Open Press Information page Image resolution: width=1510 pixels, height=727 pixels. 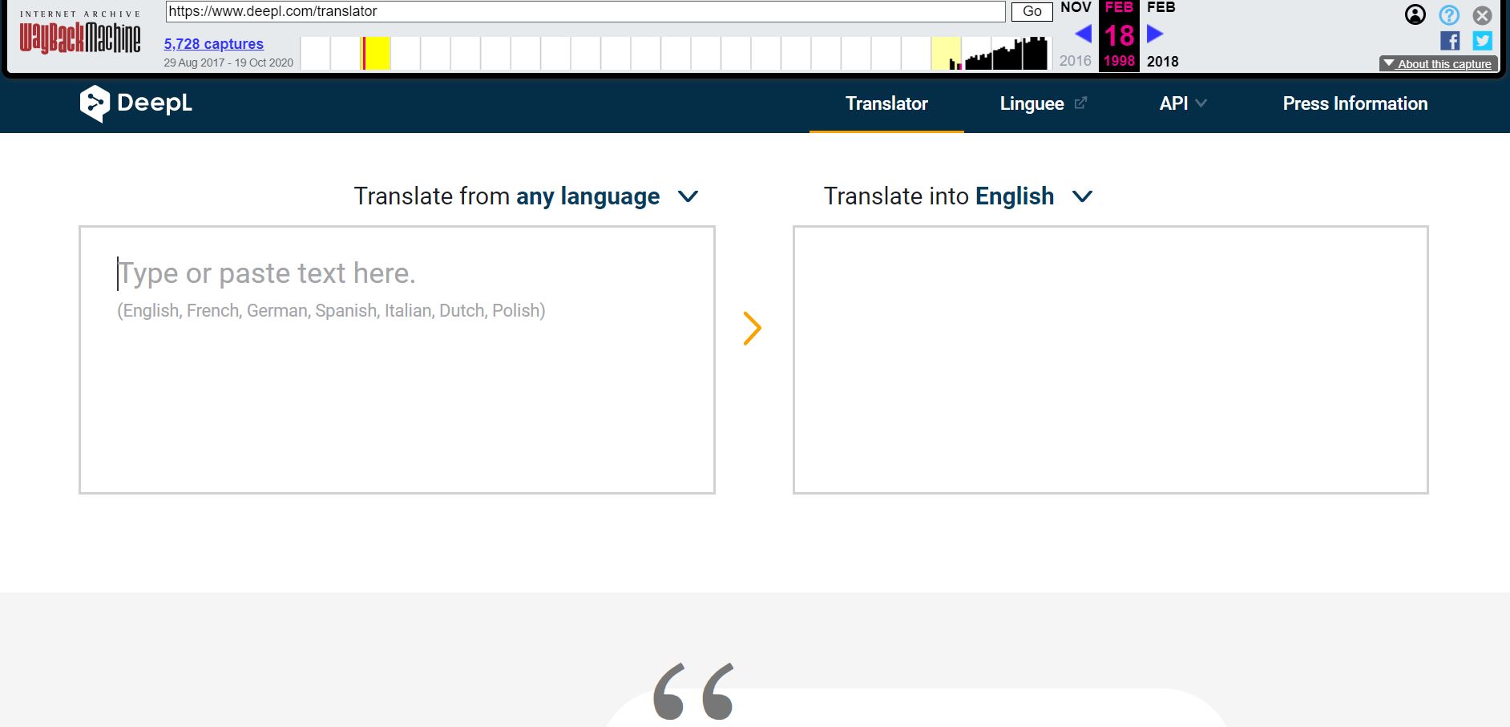click(x=1355, y=103)
